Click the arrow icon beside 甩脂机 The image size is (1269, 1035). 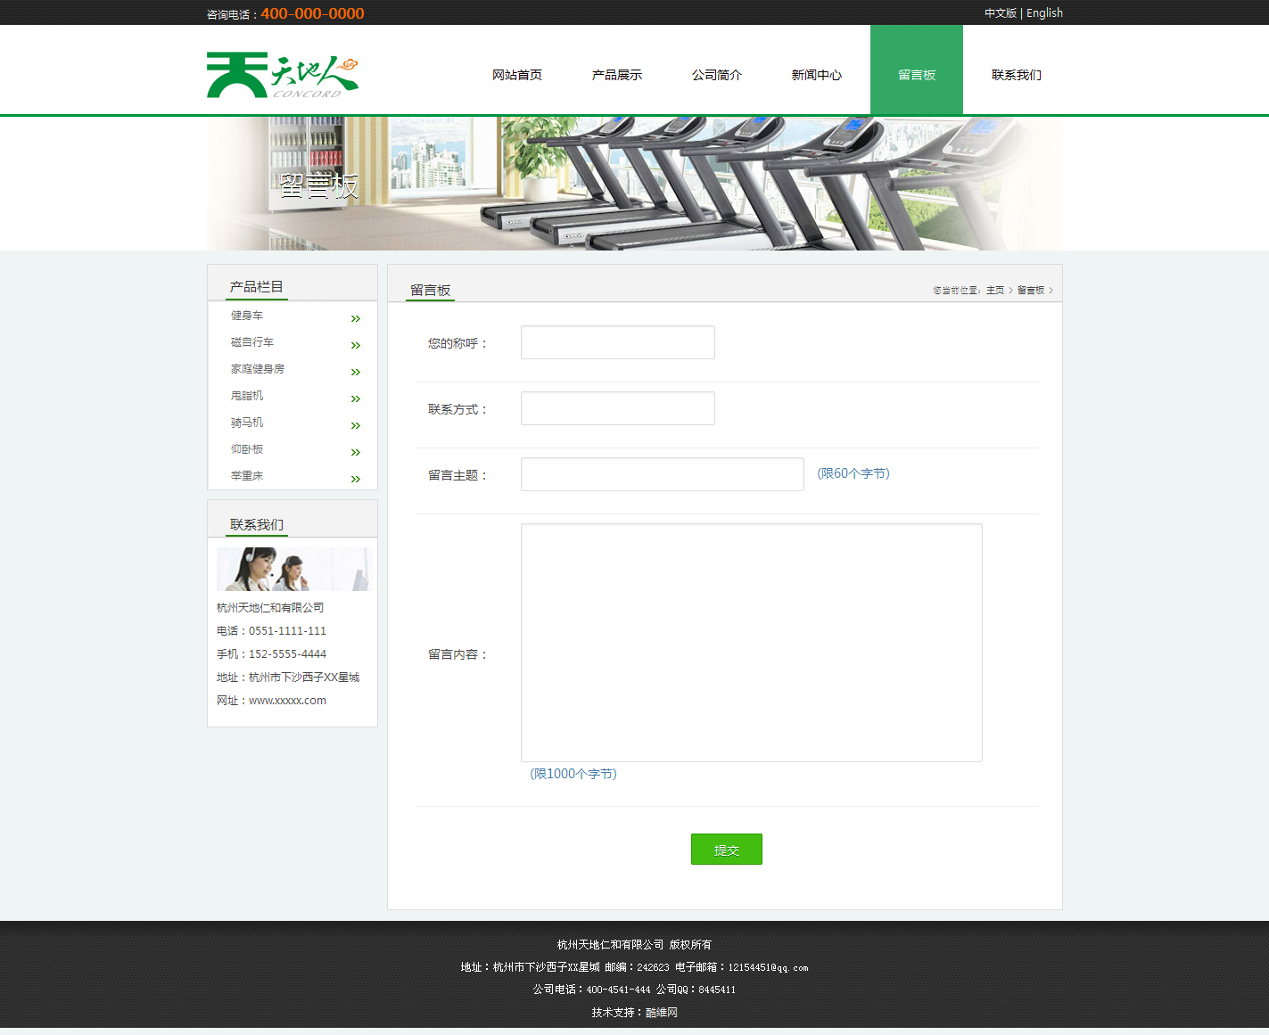[x=356, y=398]
